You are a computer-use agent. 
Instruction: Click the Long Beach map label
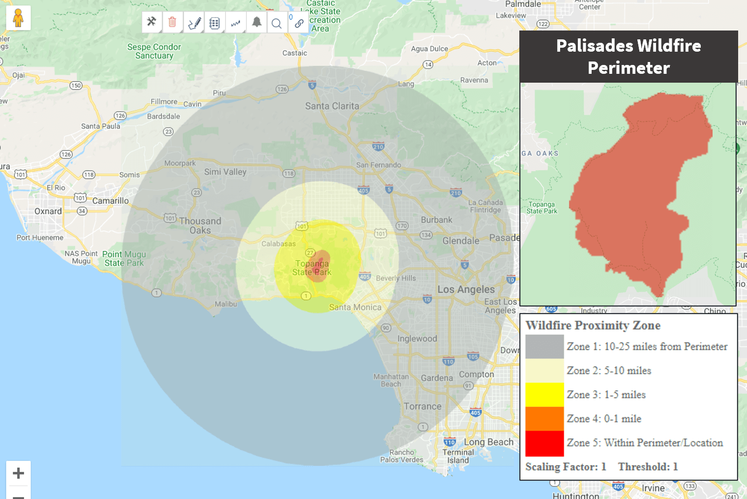click(x=488, y=442)
